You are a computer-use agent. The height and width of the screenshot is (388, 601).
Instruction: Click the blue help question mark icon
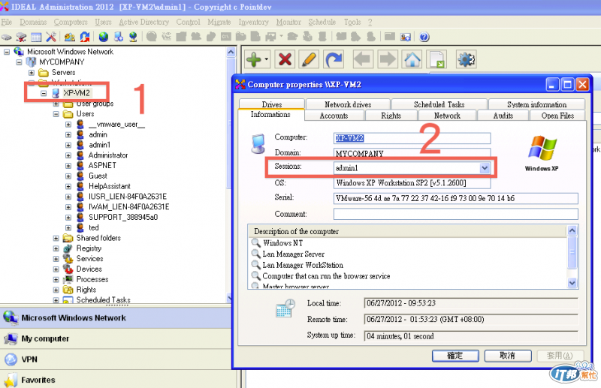click(x=424, y=38)
